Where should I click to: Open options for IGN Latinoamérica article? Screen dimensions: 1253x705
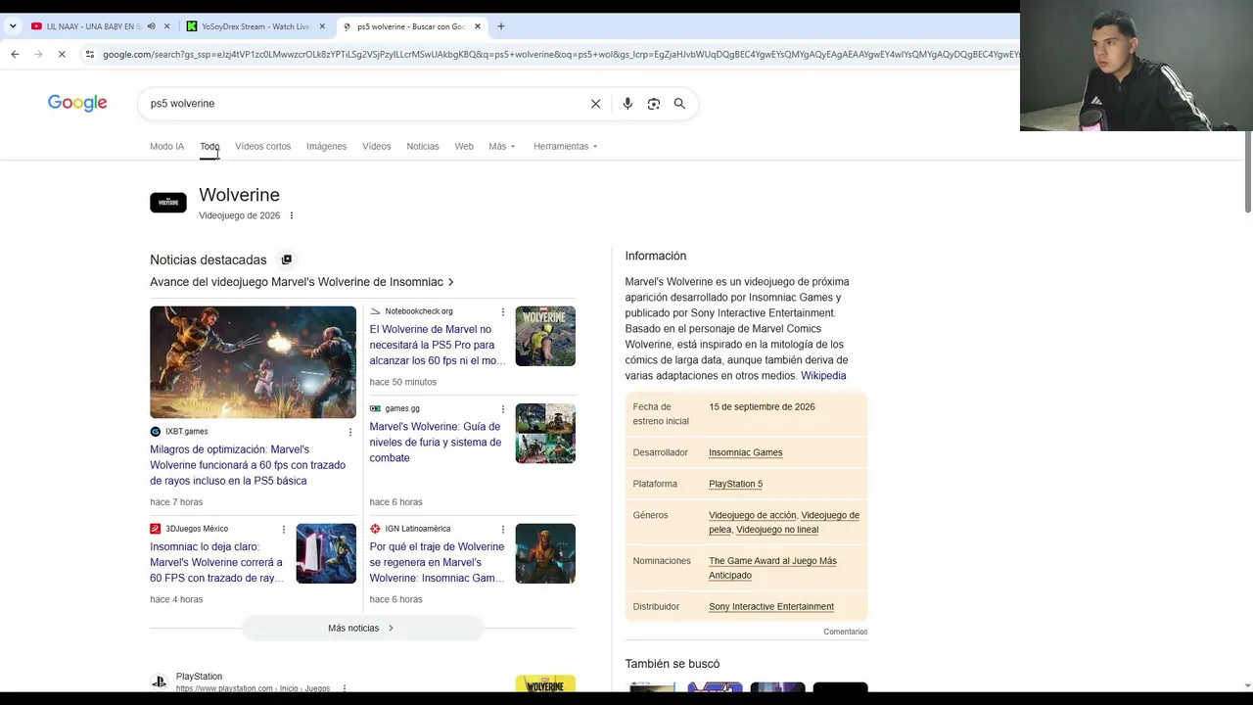[503, 530]
